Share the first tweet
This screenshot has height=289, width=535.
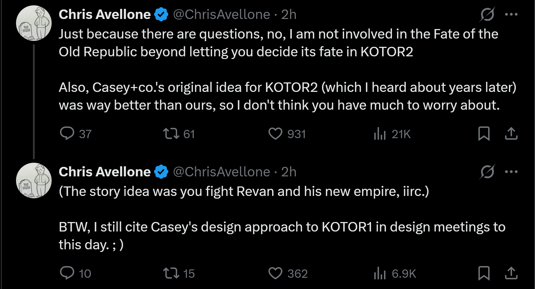[511, 133]
